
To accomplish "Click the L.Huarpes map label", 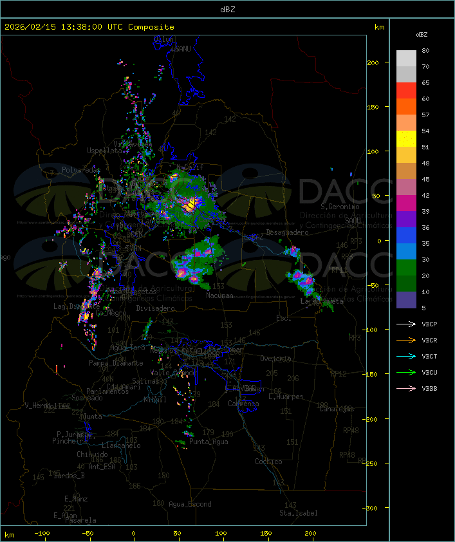I will [286, 397].
